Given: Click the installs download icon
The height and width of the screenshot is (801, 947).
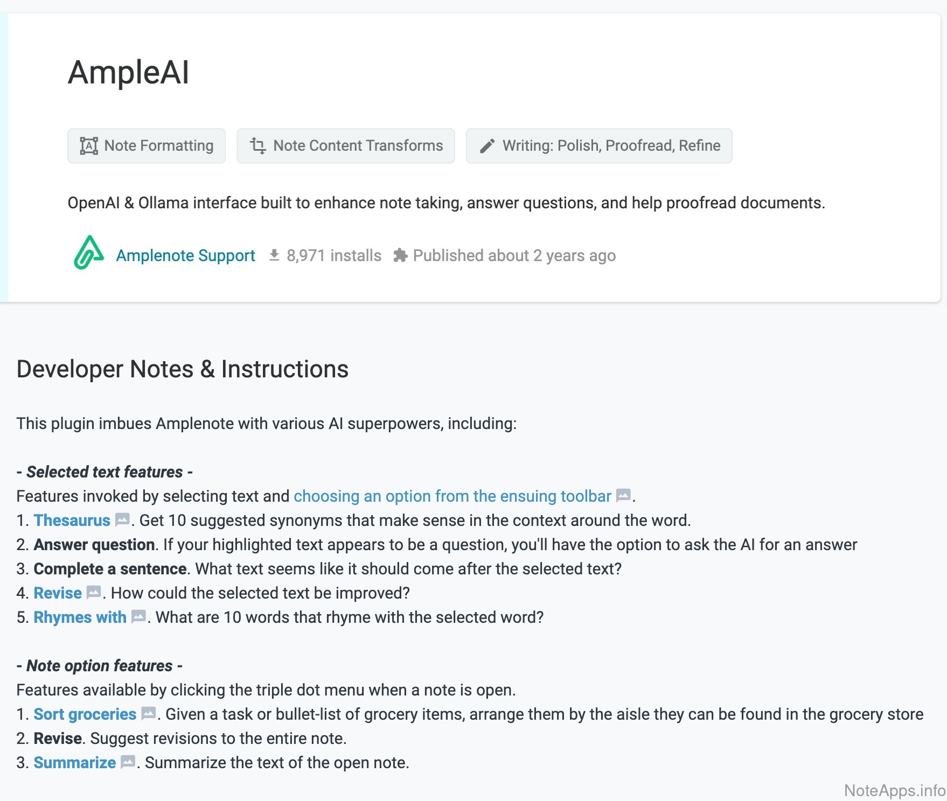Looking at the screenshot, I should 274,255.
